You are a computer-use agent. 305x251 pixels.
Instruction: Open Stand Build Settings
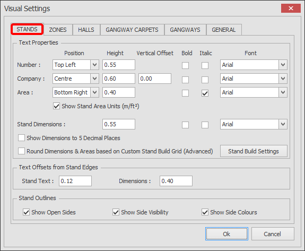click(x=254, y=151)
